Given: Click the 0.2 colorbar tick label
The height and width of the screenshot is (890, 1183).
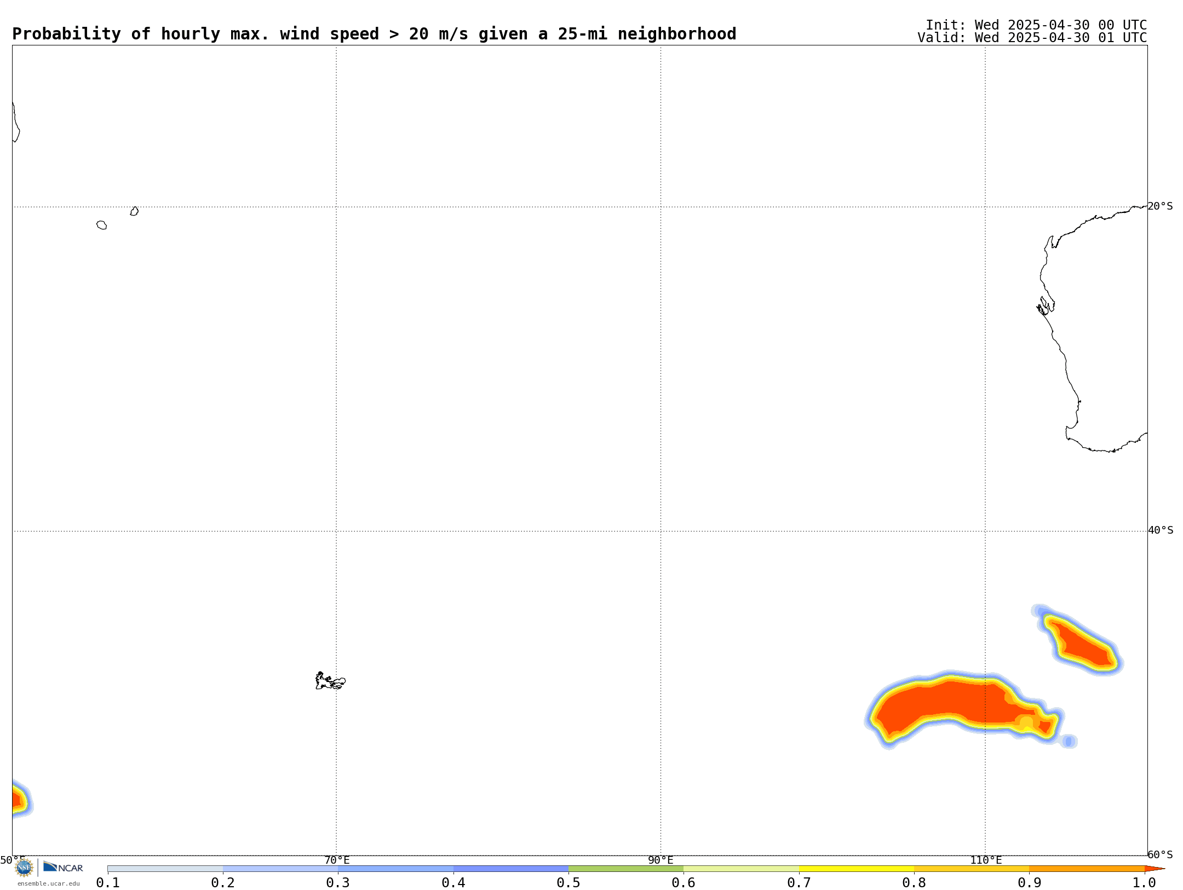Looking at the screenshot, I should tap(223, 882).
